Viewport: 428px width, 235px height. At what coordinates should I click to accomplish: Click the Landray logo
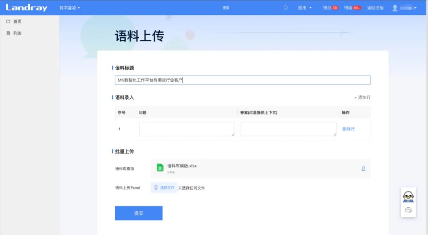click(x=26, y=7)
